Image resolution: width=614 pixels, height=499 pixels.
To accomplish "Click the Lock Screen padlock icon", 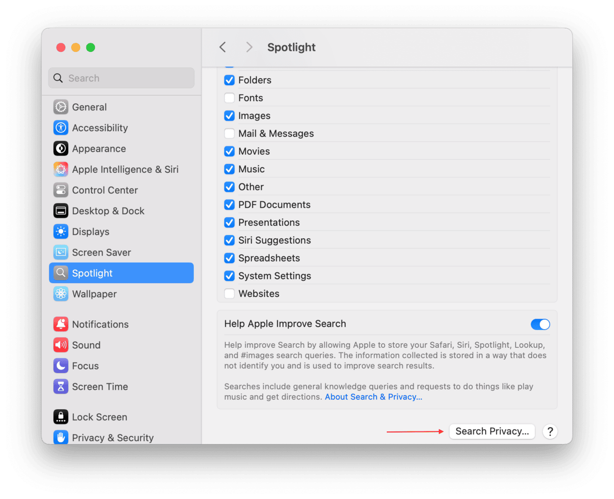I will coord(61,417).
